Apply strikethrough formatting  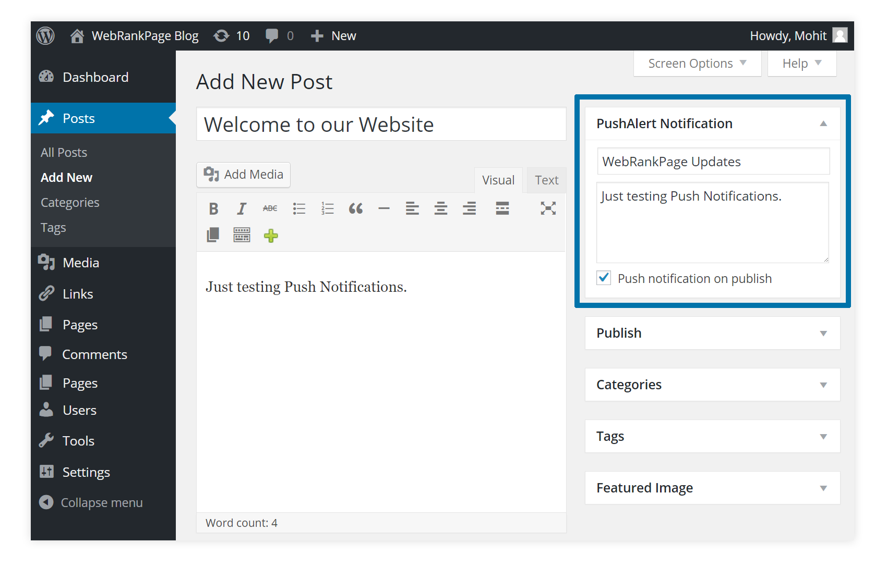[x=270, y=208]
